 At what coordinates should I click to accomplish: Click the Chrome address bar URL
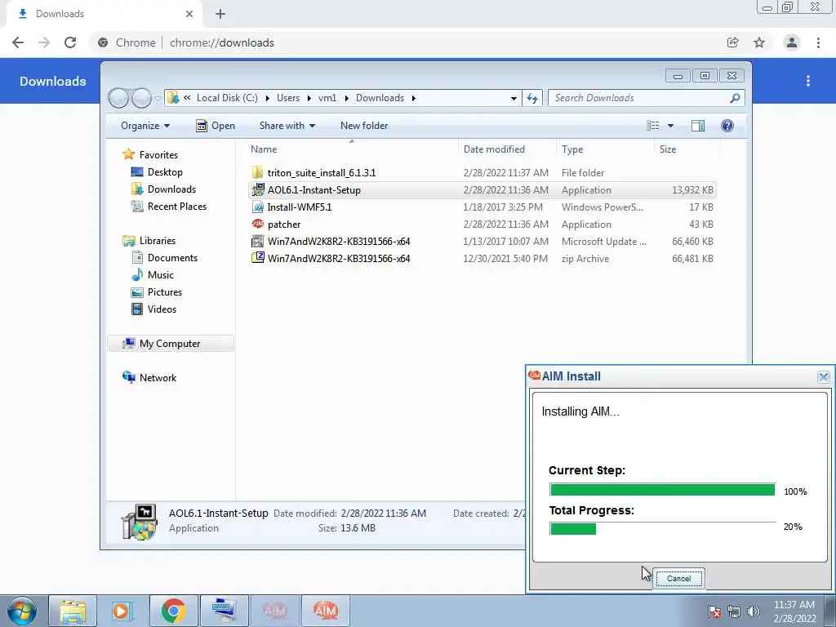click(222, 42)
